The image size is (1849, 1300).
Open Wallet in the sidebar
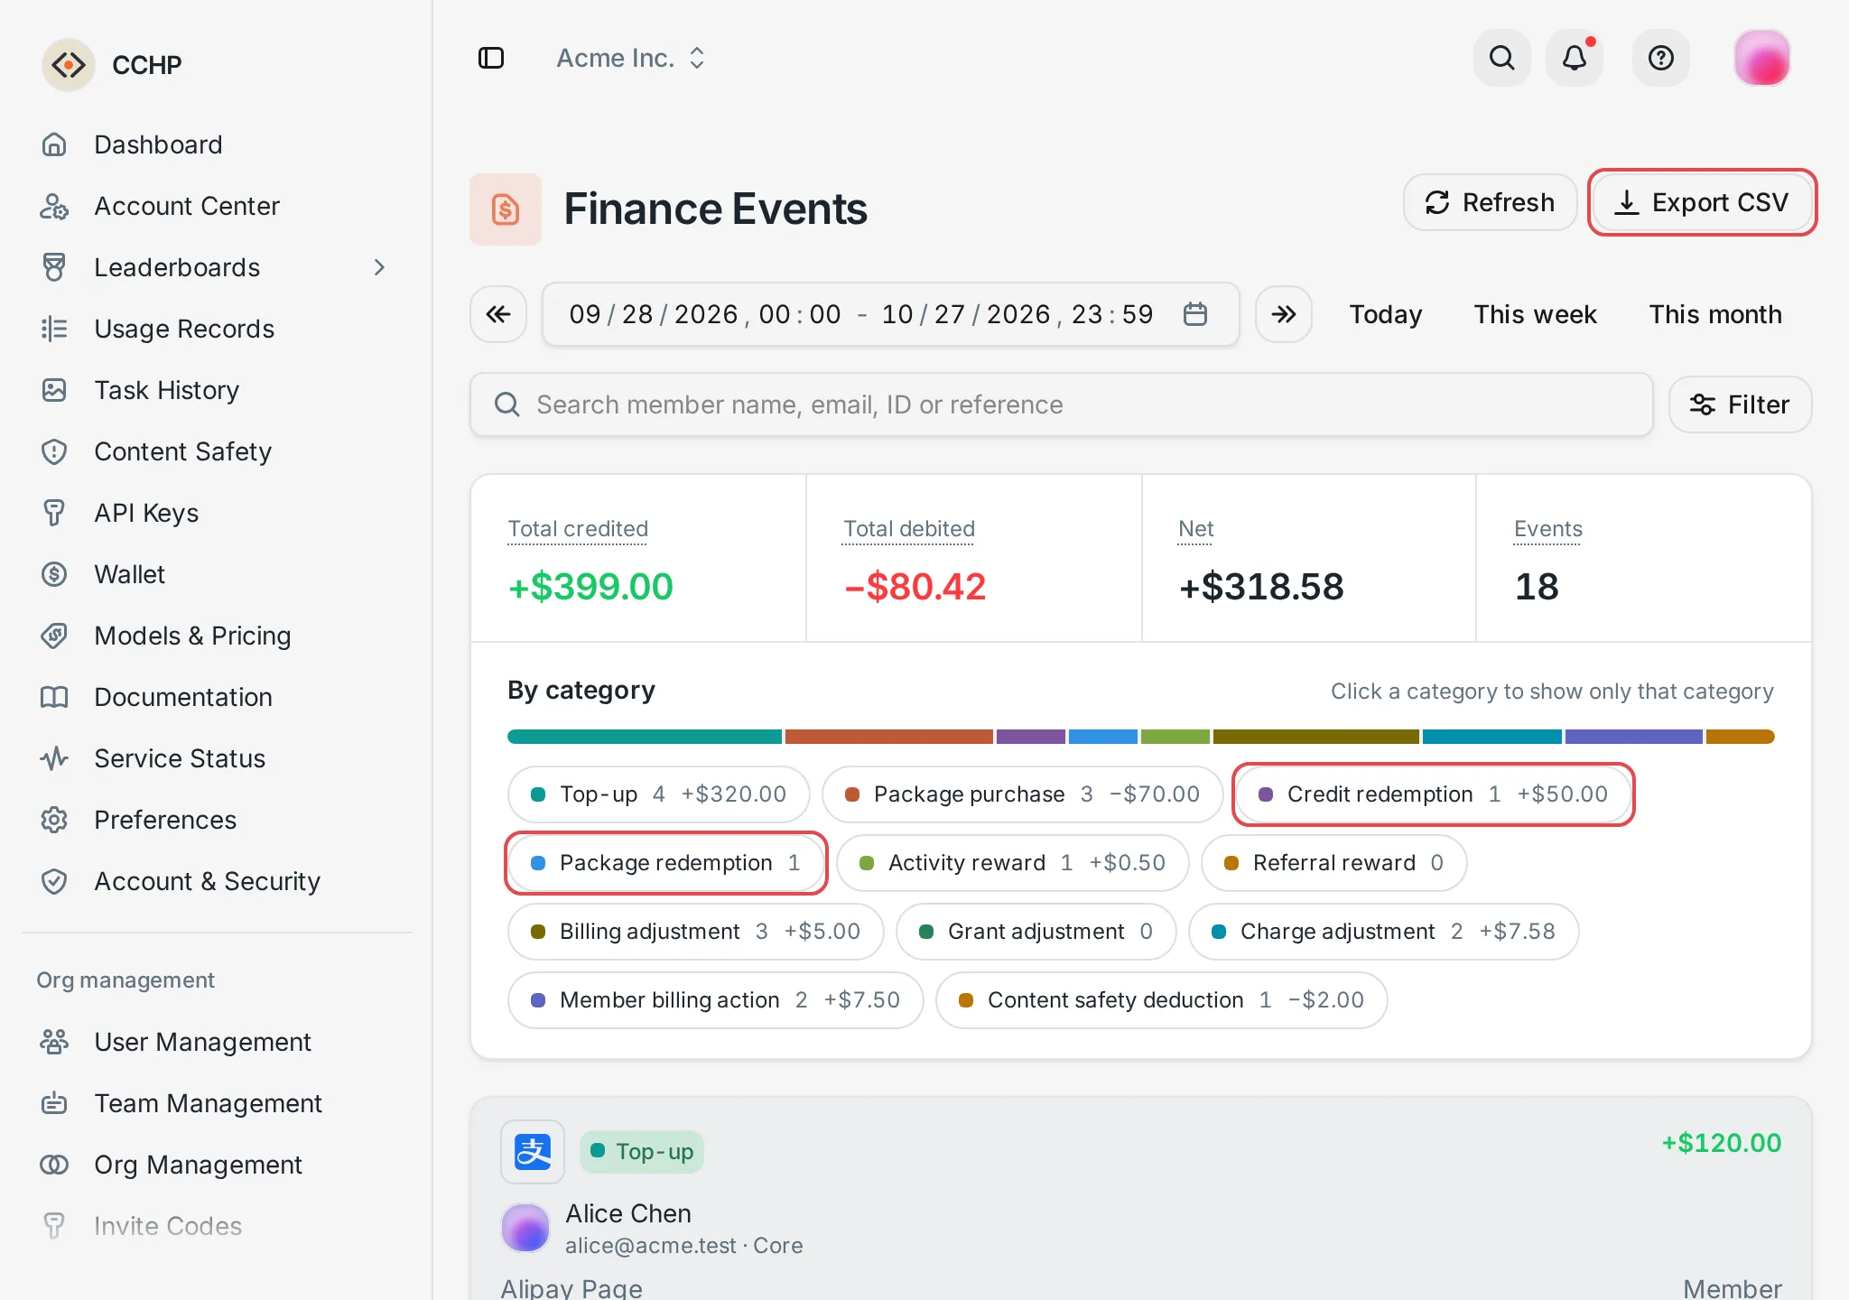217,574
